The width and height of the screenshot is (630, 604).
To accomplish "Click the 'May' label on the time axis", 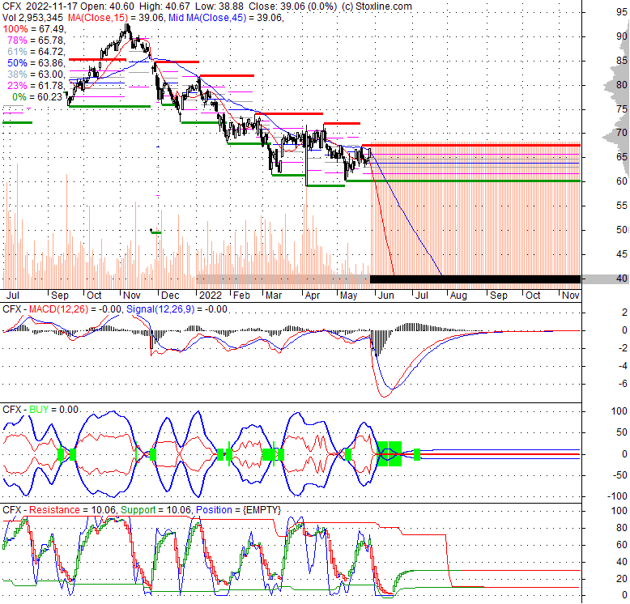I will [349, 296].
